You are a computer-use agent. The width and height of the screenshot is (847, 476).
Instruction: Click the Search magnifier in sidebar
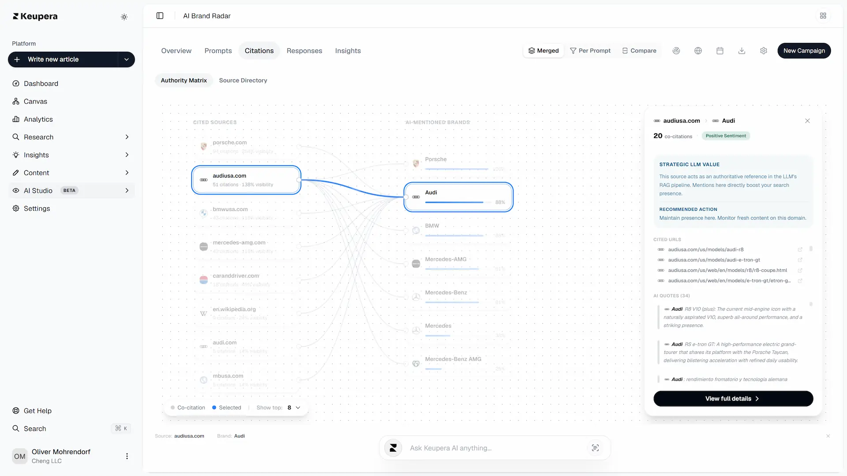(x=16, y=428)
